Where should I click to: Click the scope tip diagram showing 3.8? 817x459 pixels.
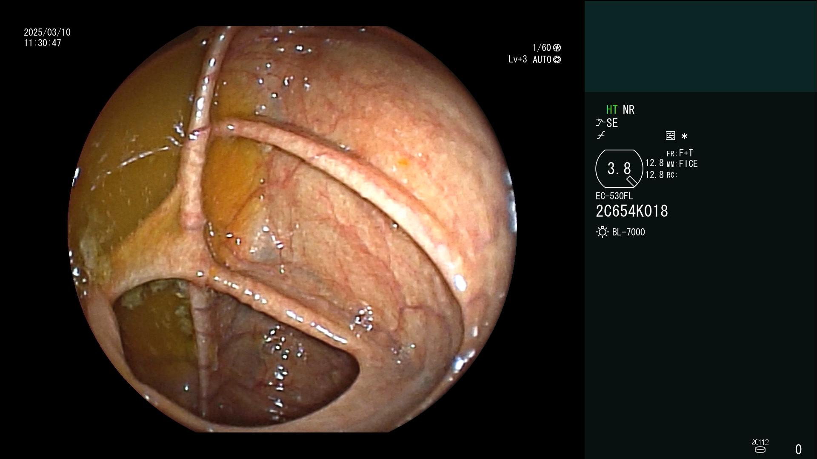[x=619, y=169]
